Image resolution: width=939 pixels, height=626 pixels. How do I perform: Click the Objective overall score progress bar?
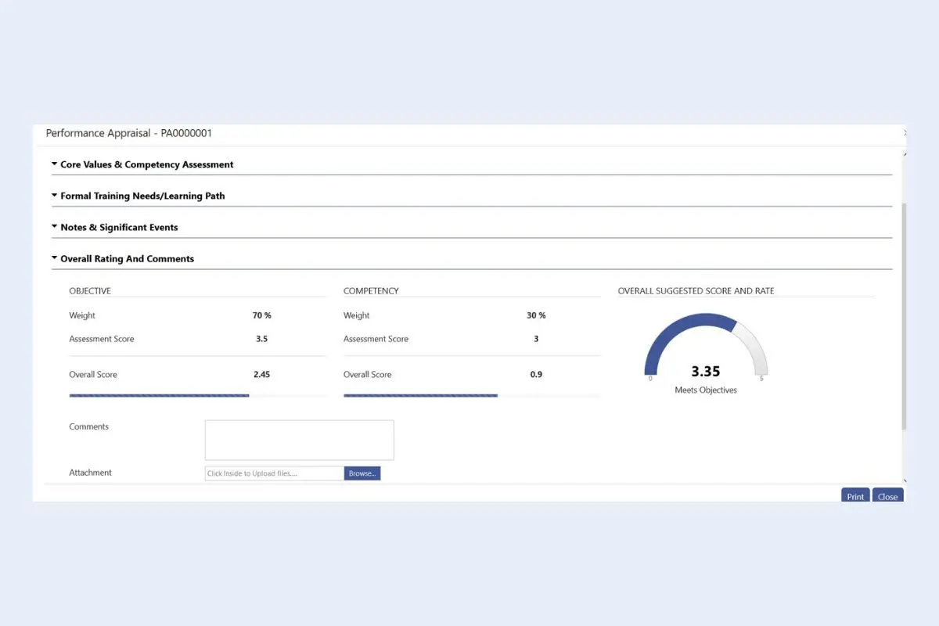click(197, 396)
